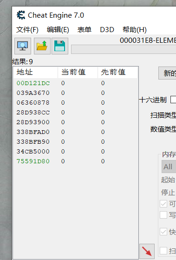Select address 06360878 in the results

pos(33,103)
